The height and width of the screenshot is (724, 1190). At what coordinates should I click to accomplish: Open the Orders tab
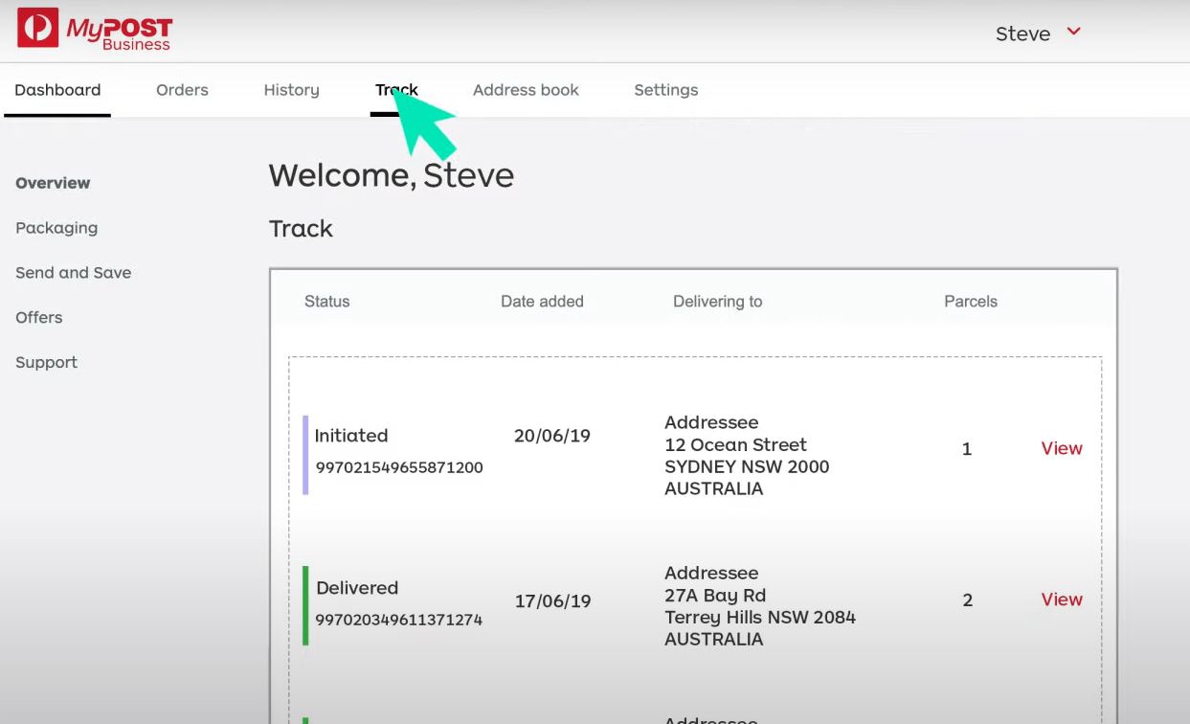point(182,89)
